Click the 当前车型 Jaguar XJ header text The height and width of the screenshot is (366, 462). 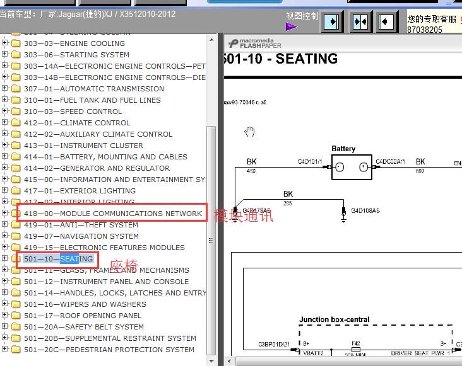point(88,14)
